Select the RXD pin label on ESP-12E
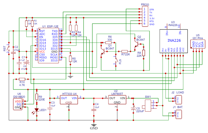 [x=55, y=34]
